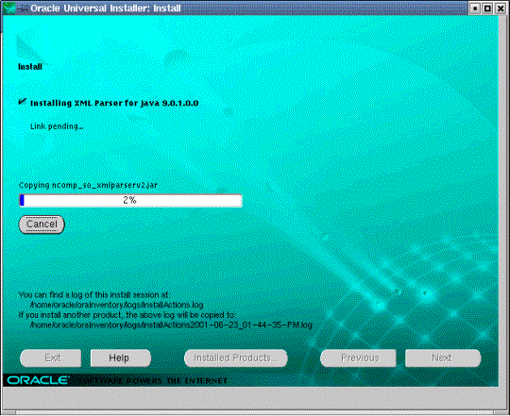Click the 2% progress bar
Image resolution: width=510 pixels, height=416 pixels.
point(130,200)
